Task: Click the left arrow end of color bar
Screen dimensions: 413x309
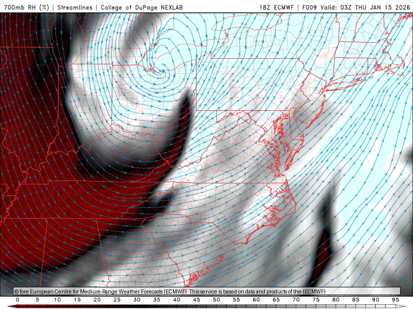Action: (x=12, y=306)
